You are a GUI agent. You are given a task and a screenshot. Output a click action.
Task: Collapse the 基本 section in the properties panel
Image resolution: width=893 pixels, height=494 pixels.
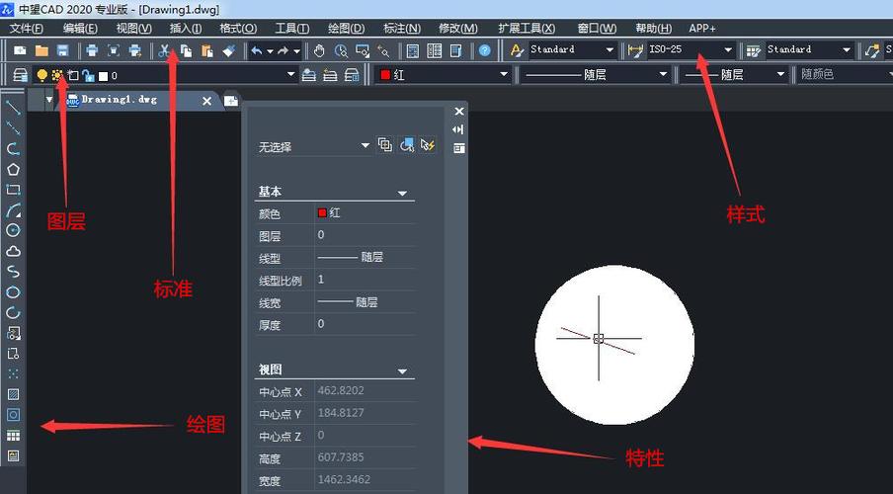tap(402, 194)
